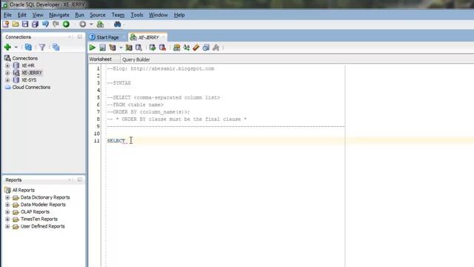Image resolution: width=474 pixels, height=267 pixels.
Task: Minimize the Reports panel
Action: click(80, 179)
